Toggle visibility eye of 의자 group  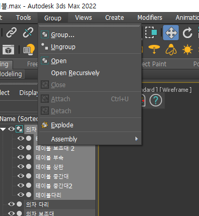[11, 129]
